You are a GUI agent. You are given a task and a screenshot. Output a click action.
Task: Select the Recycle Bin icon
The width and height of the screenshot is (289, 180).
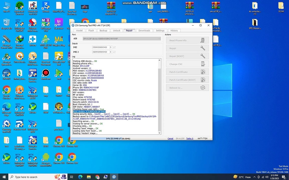point(7,24)
